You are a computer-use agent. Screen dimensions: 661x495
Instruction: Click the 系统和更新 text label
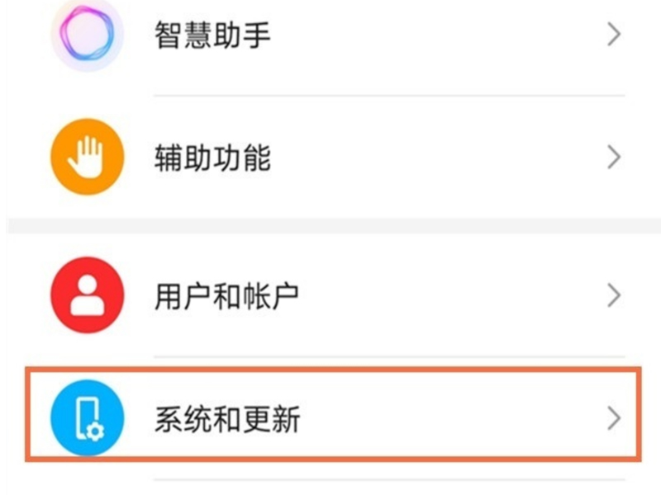(x=227, y=420)
